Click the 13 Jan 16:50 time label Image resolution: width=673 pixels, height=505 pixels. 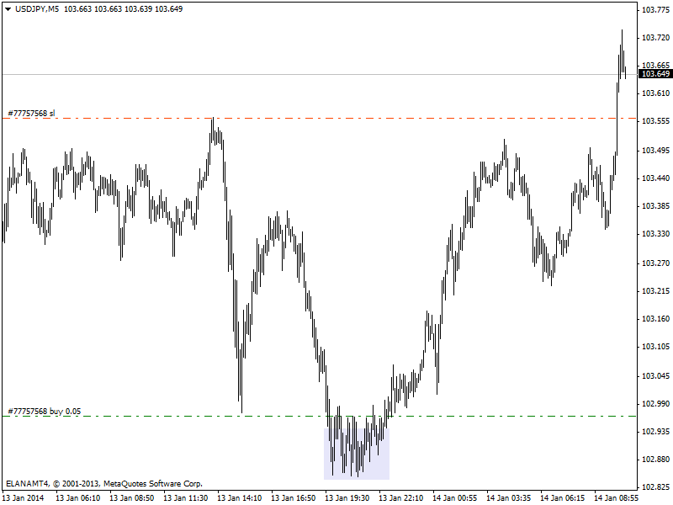point(294,498)
